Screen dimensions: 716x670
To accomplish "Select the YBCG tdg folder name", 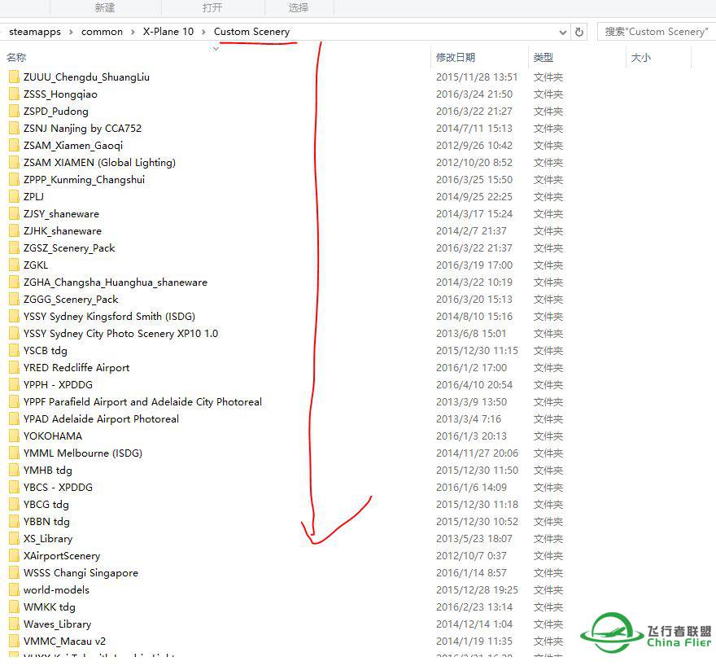I will 46,505.
